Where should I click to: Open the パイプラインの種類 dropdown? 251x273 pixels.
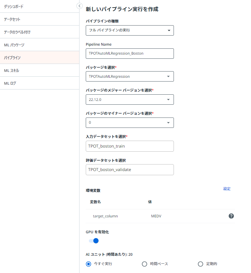point(130,30)
